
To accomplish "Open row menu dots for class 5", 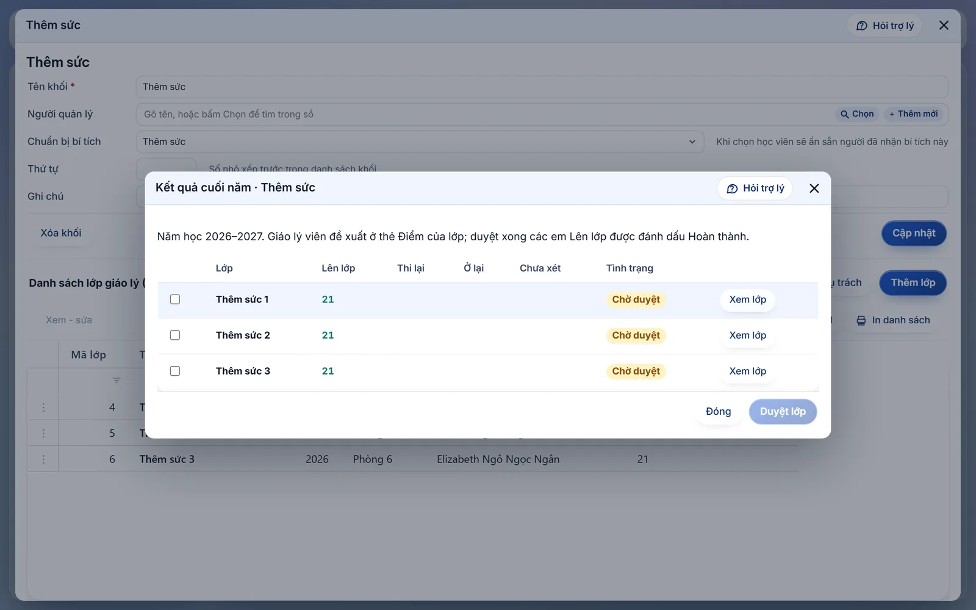I will [x=43, y=433].
